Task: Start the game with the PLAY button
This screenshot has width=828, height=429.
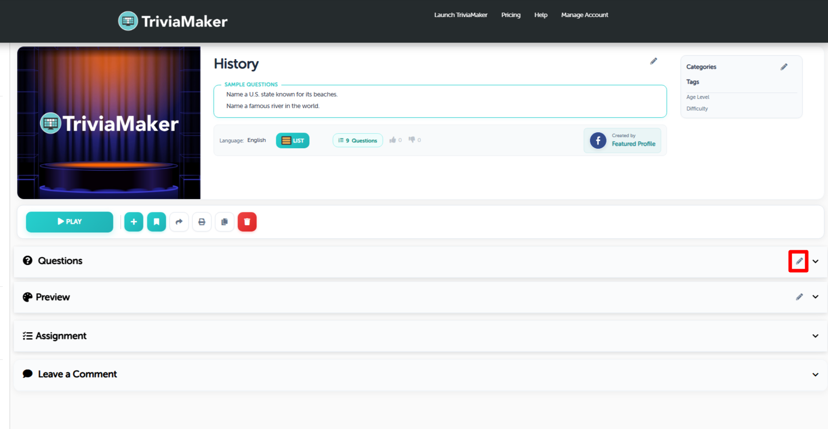Action: click(69, 222)
